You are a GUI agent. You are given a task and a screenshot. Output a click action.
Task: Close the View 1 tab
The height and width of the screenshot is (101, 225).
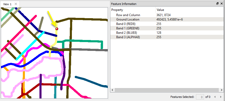pyautogui.click(x=16, y=4)
